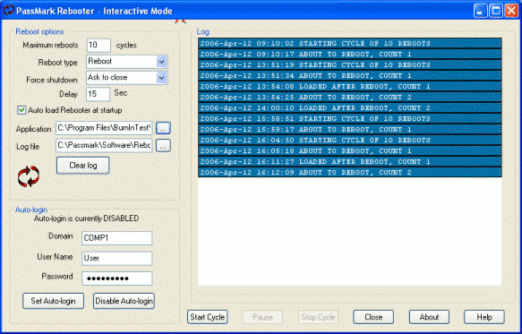
Task: Click Disable Auto-login button
Action: (x=124, y=301)
